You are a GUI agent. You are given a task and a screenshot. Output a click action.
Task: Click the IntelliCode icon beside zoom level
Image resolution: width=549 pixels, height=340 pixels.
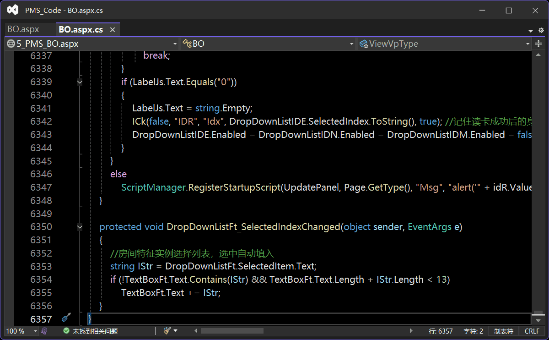point(44,331)
